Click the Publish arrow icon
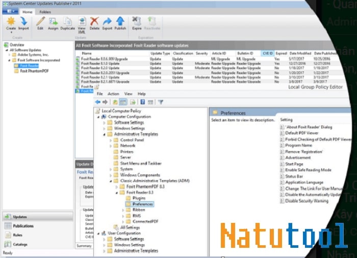The image size is (357, 258). [x=120, y=23]
